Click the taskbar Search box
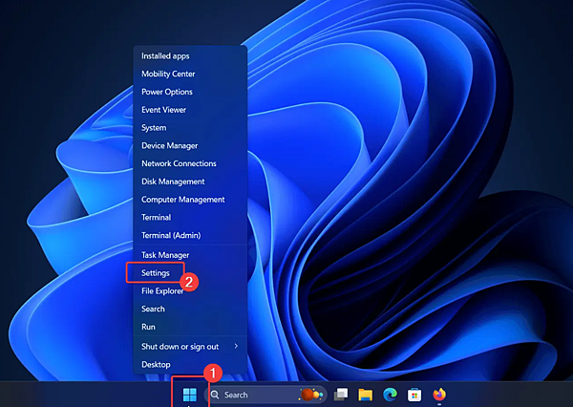 click(x=265, y=395)
